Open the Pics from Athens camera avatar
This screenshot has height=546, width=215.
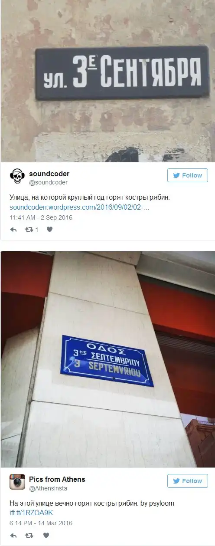(17, 482)
